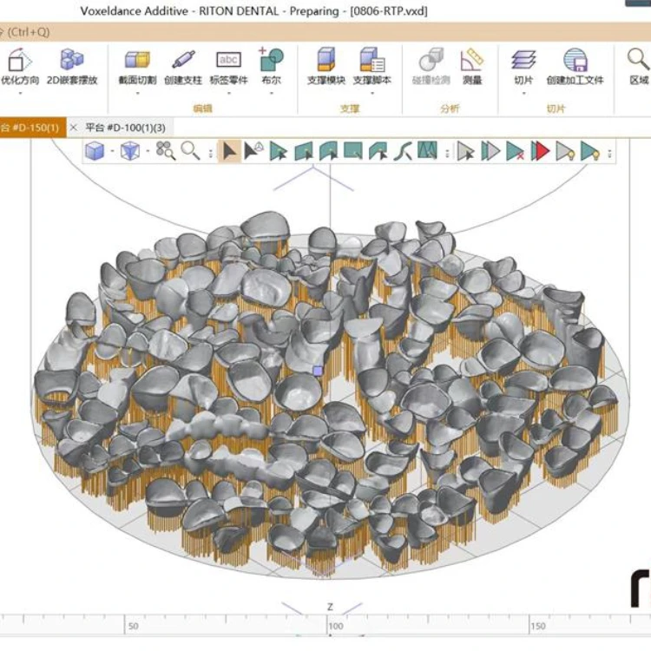This screenshot has height=651, width=651.
Task: Select the green triangle pick tool
Action: click(x=278, y=151)
